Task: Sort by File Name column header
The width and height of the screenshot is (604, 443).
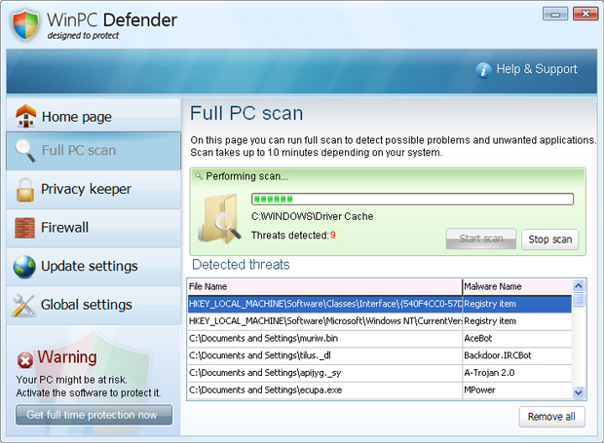Action: point(324,287)
